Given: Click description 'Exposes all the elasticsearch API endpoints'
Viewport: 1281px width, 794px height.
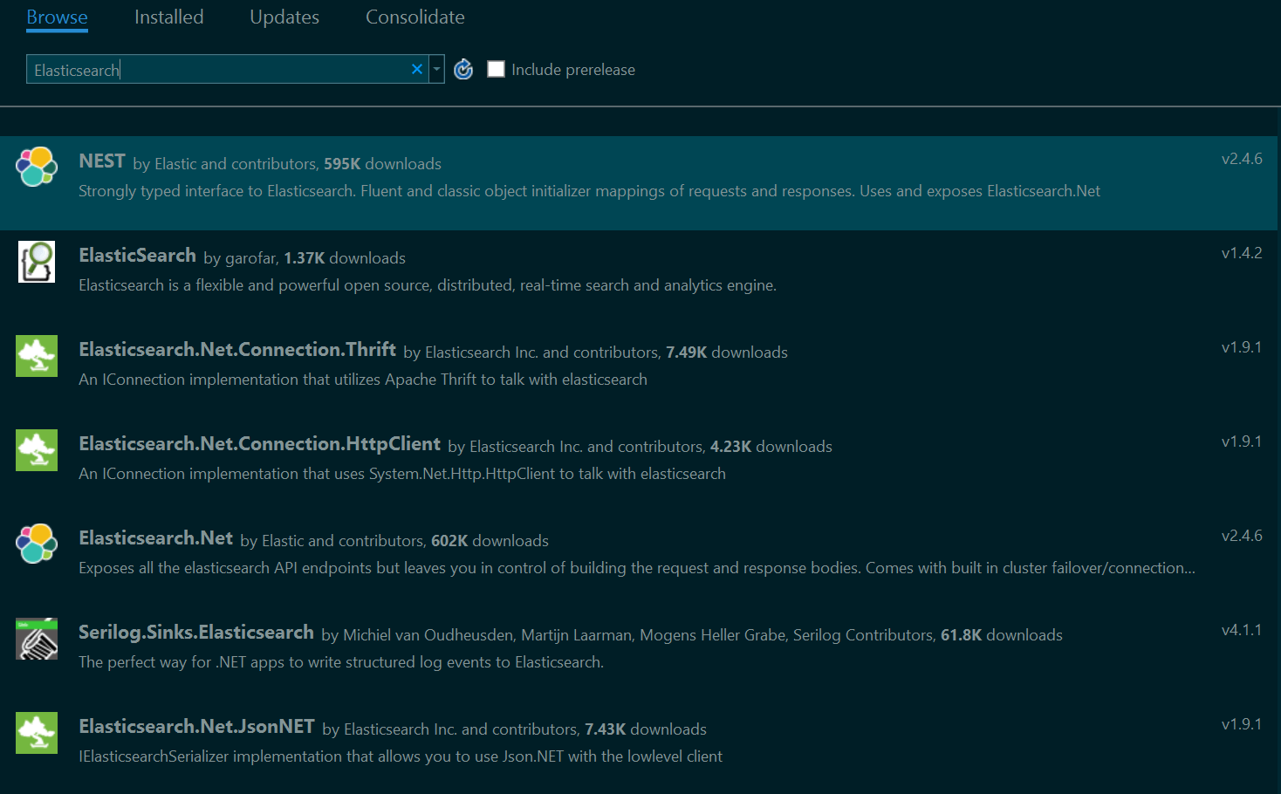Looking at the screenshot, I should [x=637, y=568].
